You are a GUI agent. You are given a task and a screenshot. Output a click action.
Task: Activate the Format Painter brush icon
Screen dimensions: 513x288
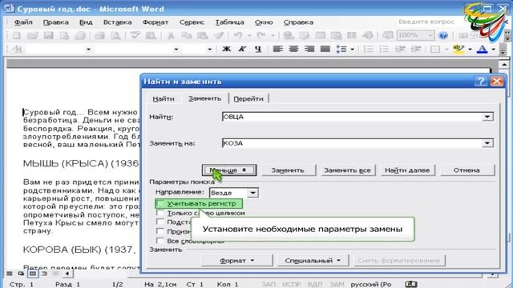tap(218, 35)
